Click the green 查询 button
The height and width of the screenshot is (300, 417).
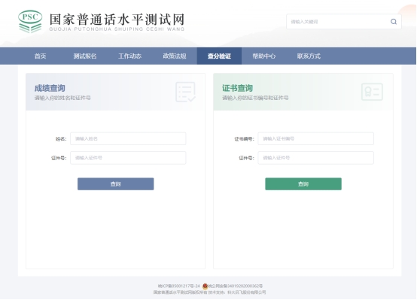[303, 184]
